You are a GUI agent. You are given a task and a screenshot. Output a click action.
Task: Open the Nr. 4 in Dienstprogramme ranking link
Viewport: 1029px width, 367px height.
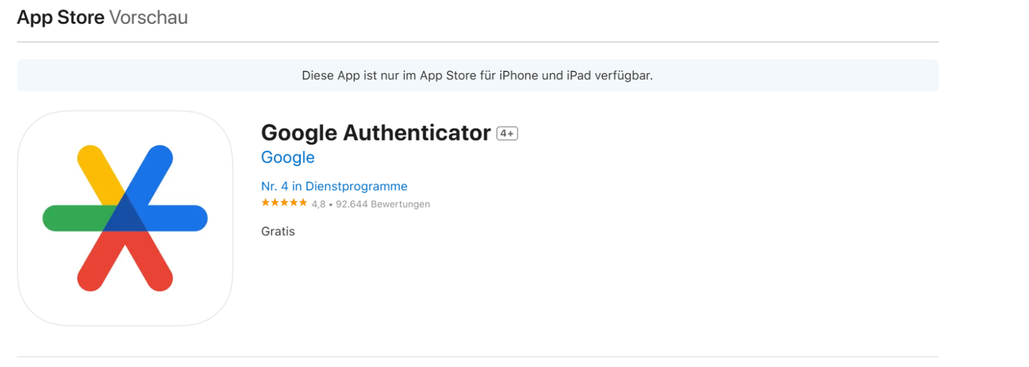[x=334, y=186]
